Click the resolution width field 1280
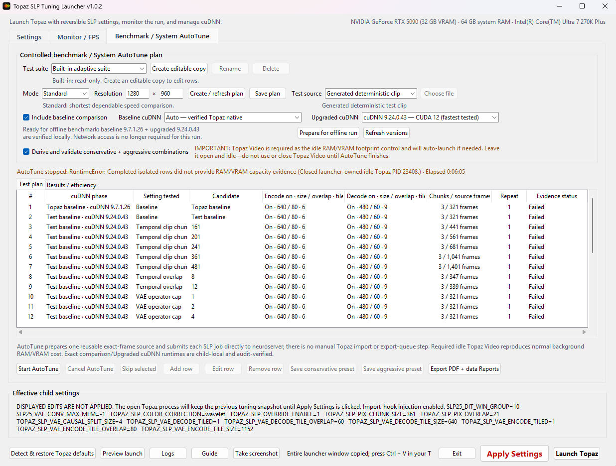The width and height of the screenshot is (616, 466). [x=137, y=94]
